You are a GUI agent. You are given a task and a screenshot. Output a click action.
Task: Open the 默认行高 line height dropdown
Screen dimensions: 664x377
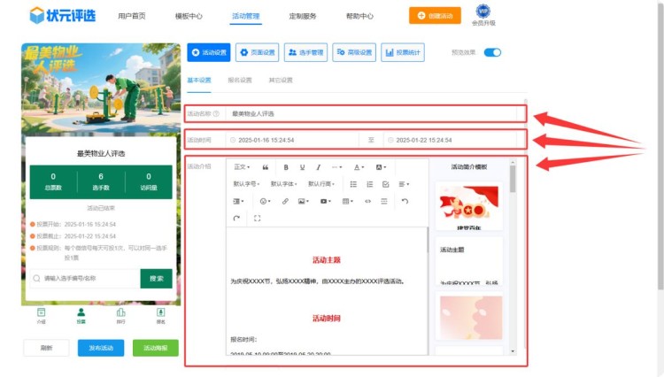pyautogui.click(x=321, y=184)
